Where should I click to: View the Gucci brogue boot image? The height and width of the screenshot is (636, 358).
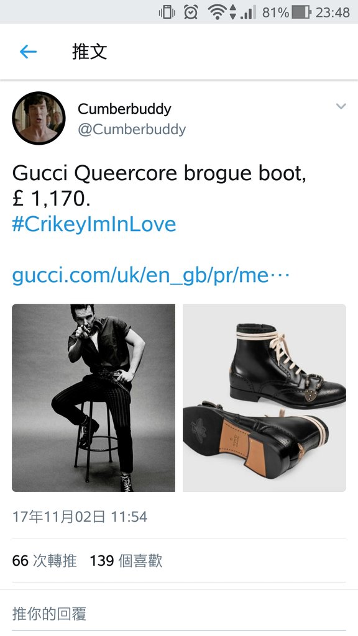pyautogui.click(x=264, y=398)
